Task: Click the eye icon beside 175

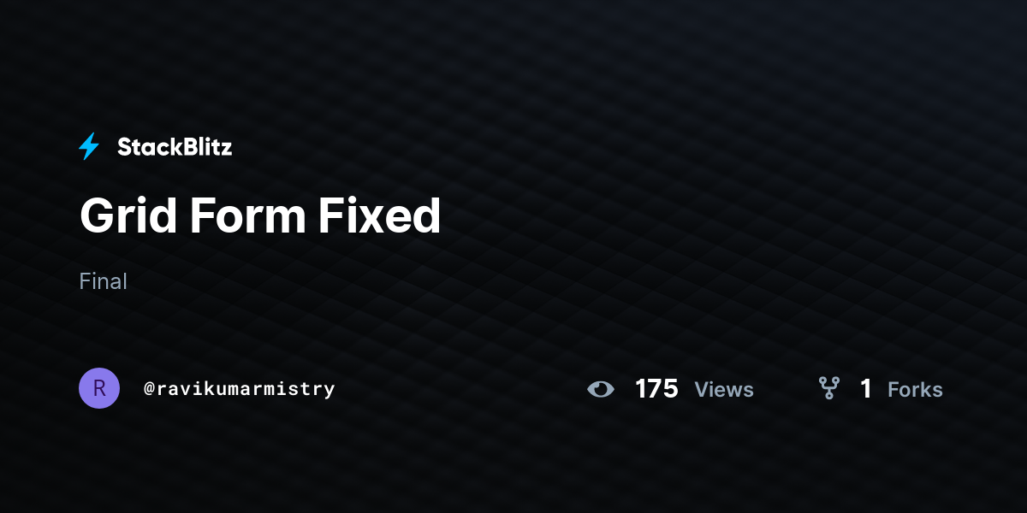Action: coord(601,389)
